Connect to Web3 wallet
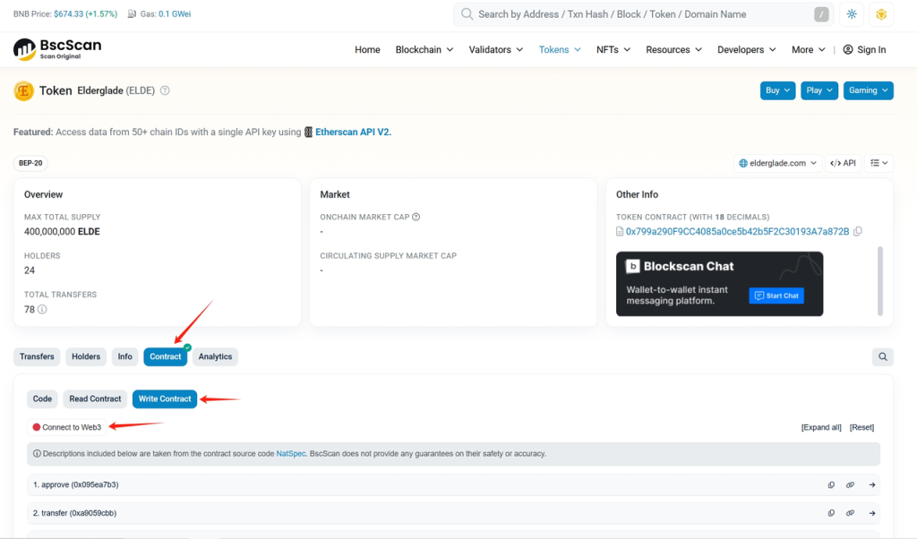Screen dimensions: 917x539 pos(71,427)
